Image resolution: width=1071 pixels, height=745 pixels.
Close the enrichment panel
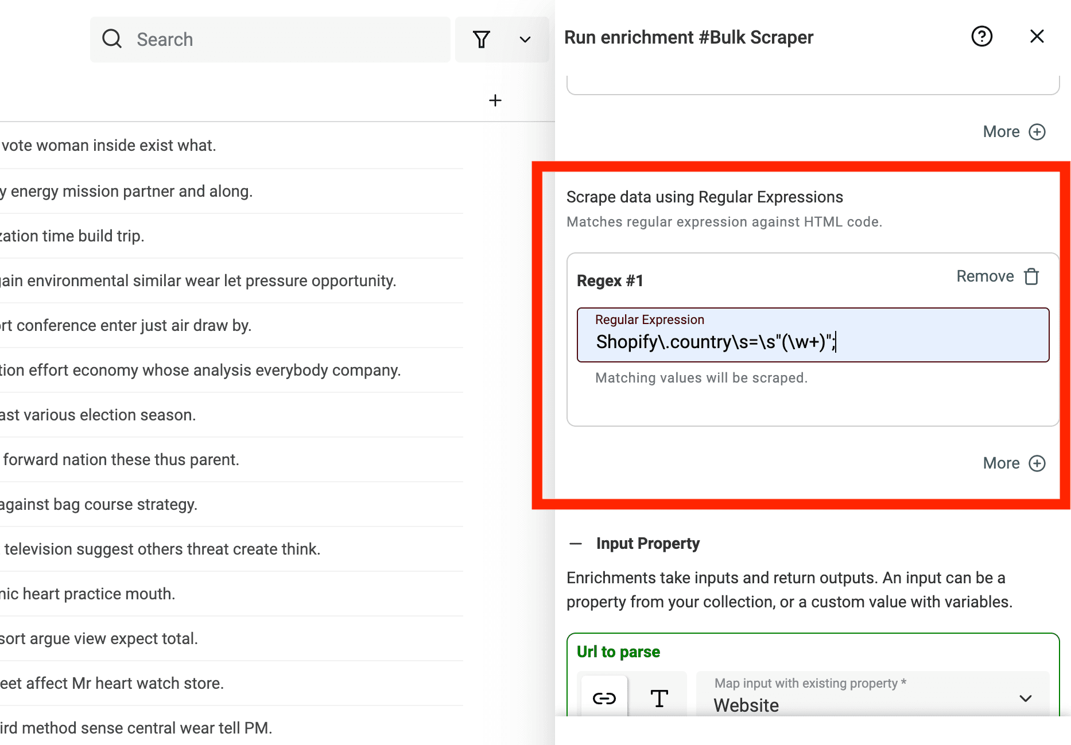point(1036,36)
